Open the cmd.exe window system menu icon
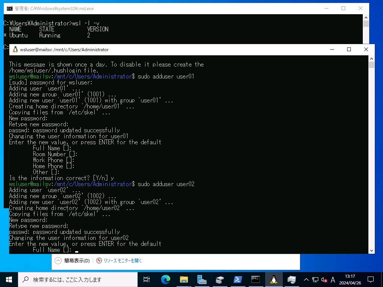Screen dimensions: 383x287 10,8
